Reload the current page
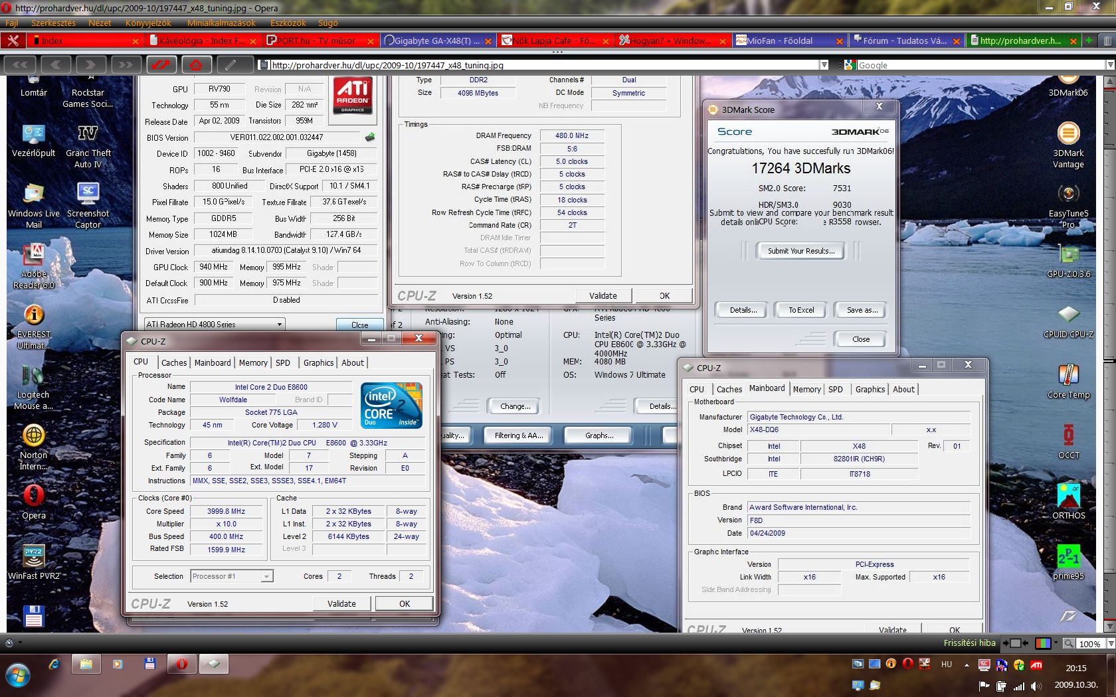Screen dimensions: 1116x697 pyautogui.click(x=161, y=64)
